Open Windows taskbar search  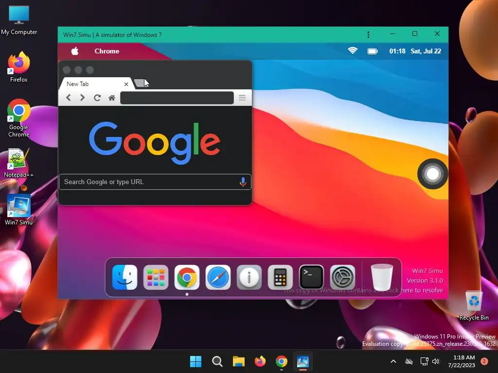tap(217, 361)
